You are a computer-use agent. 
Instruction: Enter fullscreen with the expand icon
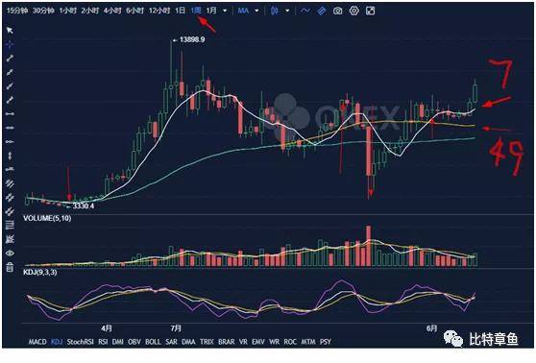pos(371,11)
